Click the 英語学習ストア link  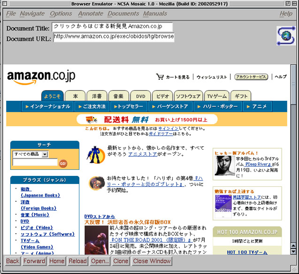(x=247, y=197)
